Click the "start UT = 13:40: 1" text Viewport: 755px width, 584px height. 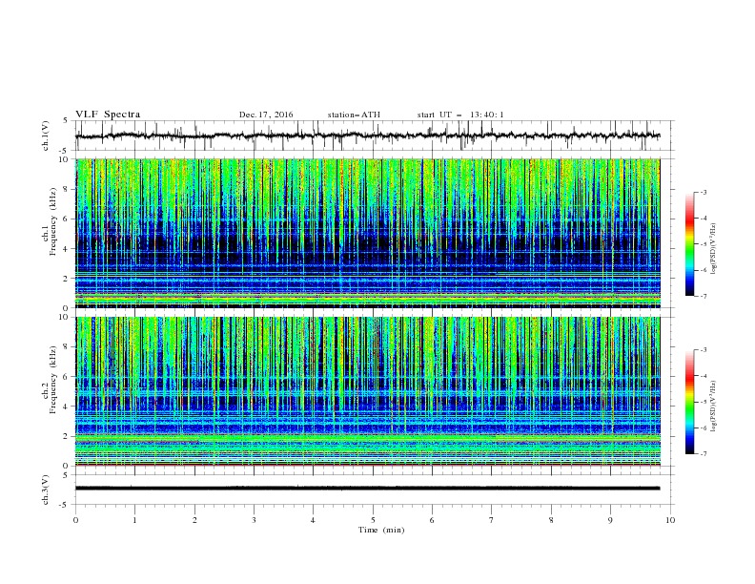pos(460,115)
